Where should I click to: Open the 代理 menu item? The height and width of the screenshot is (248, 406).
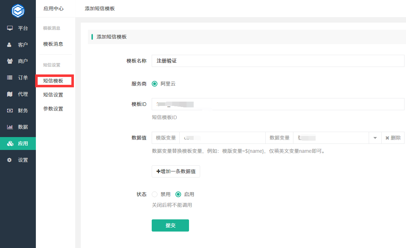18,94
